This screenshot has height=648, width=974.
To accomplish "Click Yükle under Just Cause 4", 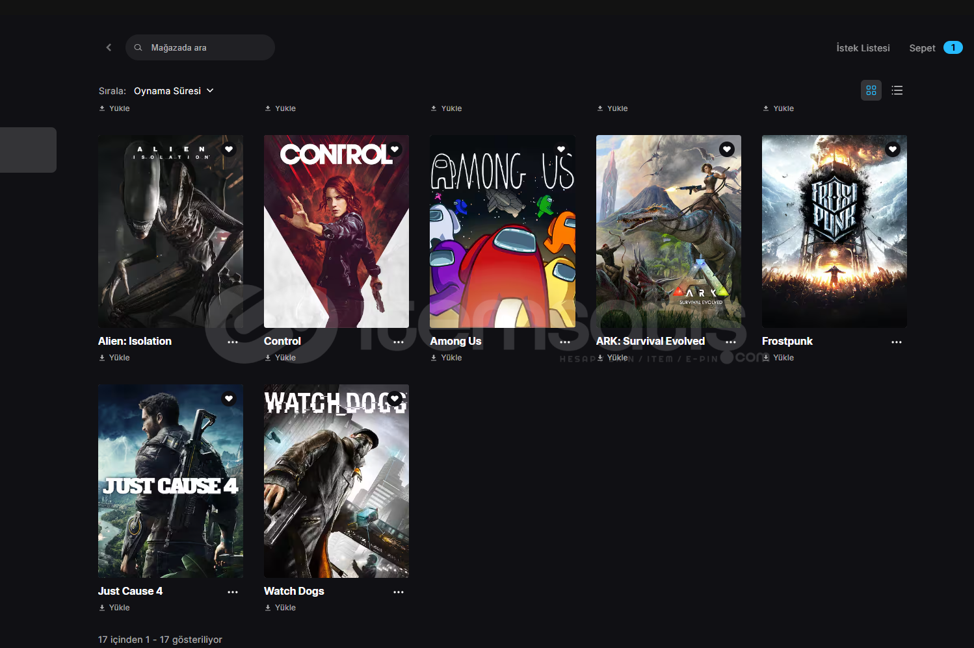I will point(114,608).
